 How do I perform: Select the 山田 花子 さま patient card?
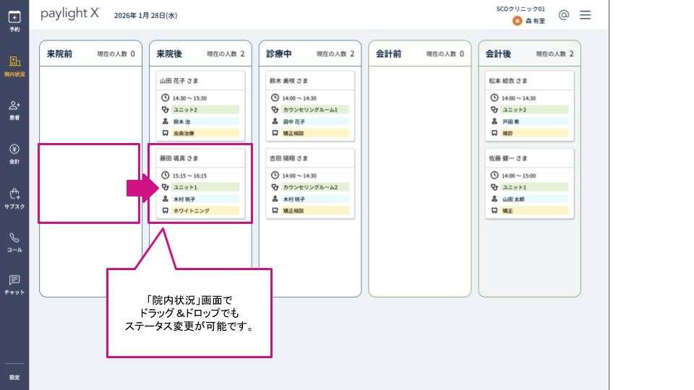click(200, 106)
